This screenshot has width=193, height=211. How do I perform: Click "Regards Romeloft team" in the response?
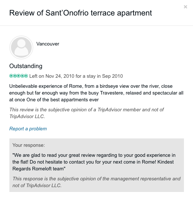39,169
